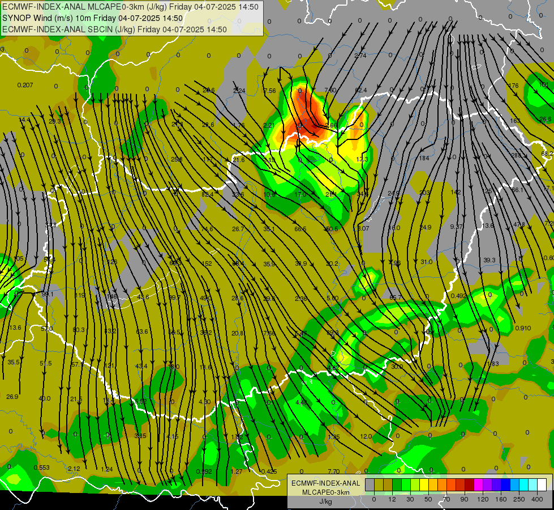
Task: Click the map value '74.6'
Action: coord(207,229)
